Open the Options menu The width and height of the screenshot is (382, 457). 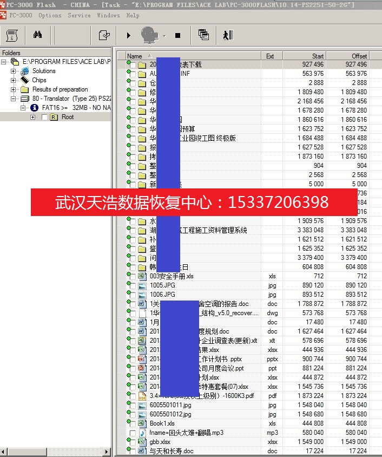click(50, 15)
